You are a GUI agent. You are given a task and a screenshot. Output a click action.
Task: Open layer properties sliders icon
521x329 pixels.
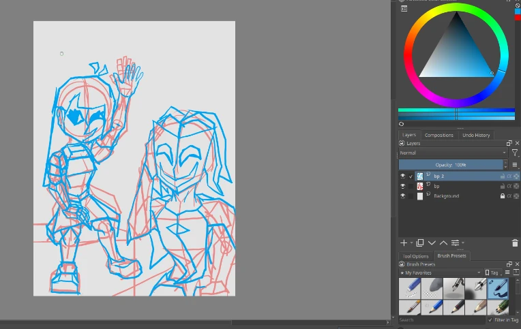click(456, 243)
